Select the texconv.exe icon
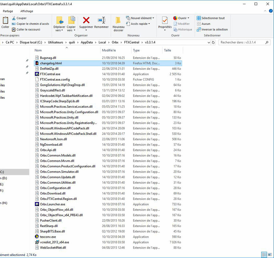The width and height of the screenshot is (274, 258). pos(37,237)
